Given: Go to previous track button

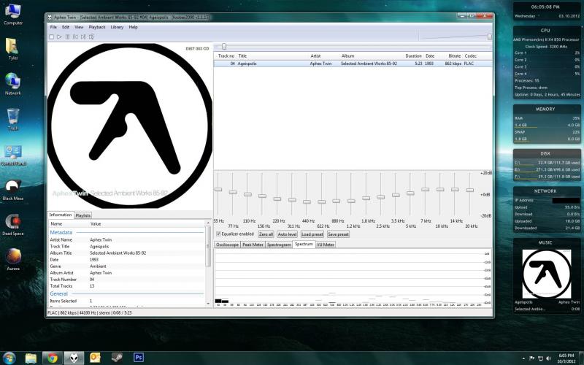Looking at the screenshot, I should coord(75,37).
